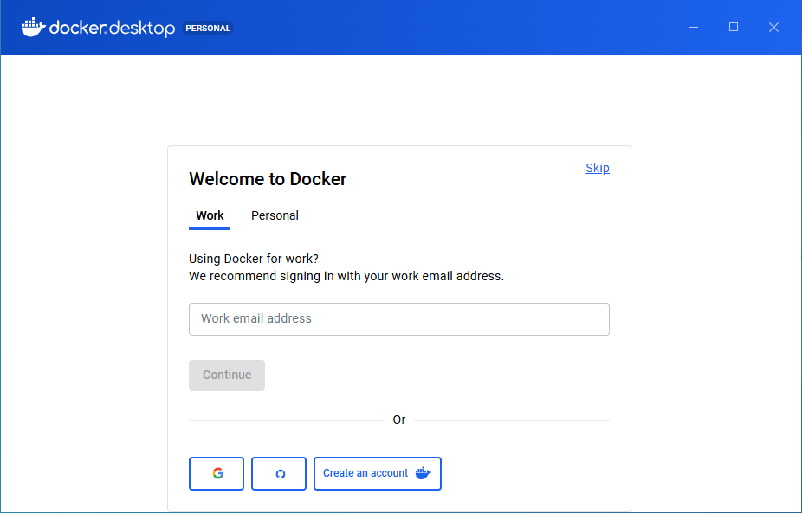Switch to the Personal tab

pos(275,215)
